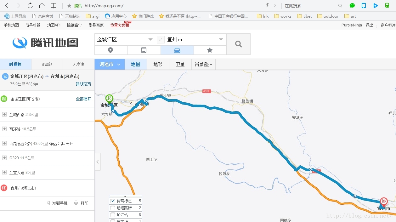The width and height of the screenshot is (396, 222).
Task: Open the 街景邀拍 tab
Action: click(x=204, y=64)
